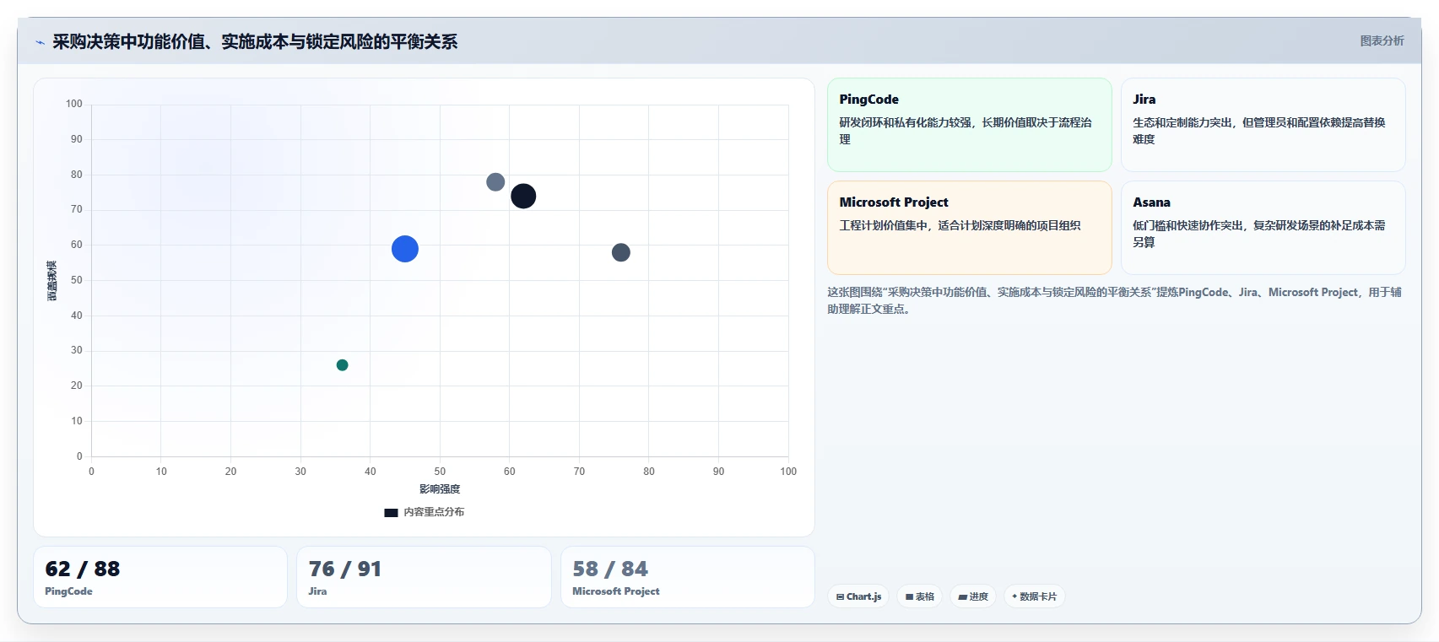Click the blue icon beside the header title
Image resolution: width=1439 pixels, height=642 pixels.
point(40,42)
